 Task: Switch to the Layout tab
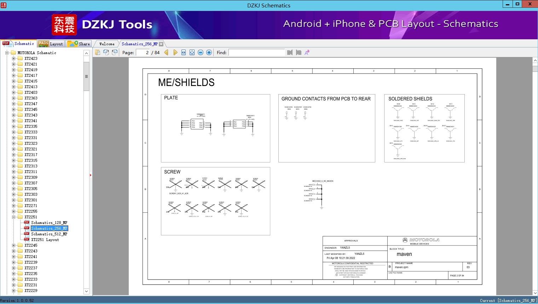pyautogui.click(x=51, y=44)
